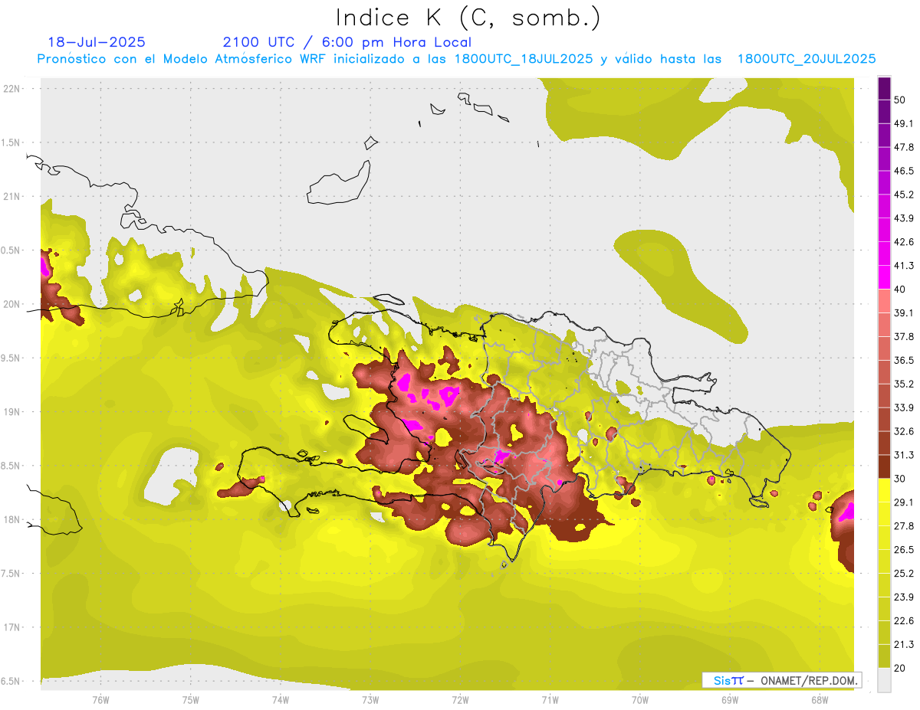920x710 pixels.
Task: Click the colorbar value '32.6'
Action: 904,432
